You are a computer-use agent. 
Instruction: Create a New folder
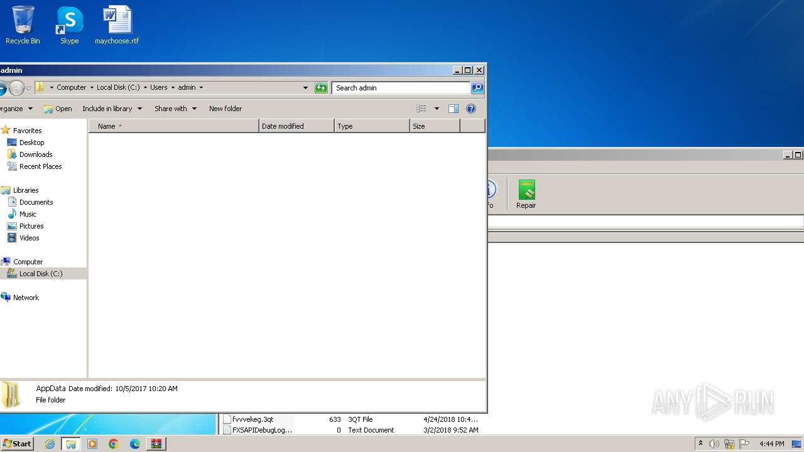point(225,109)
